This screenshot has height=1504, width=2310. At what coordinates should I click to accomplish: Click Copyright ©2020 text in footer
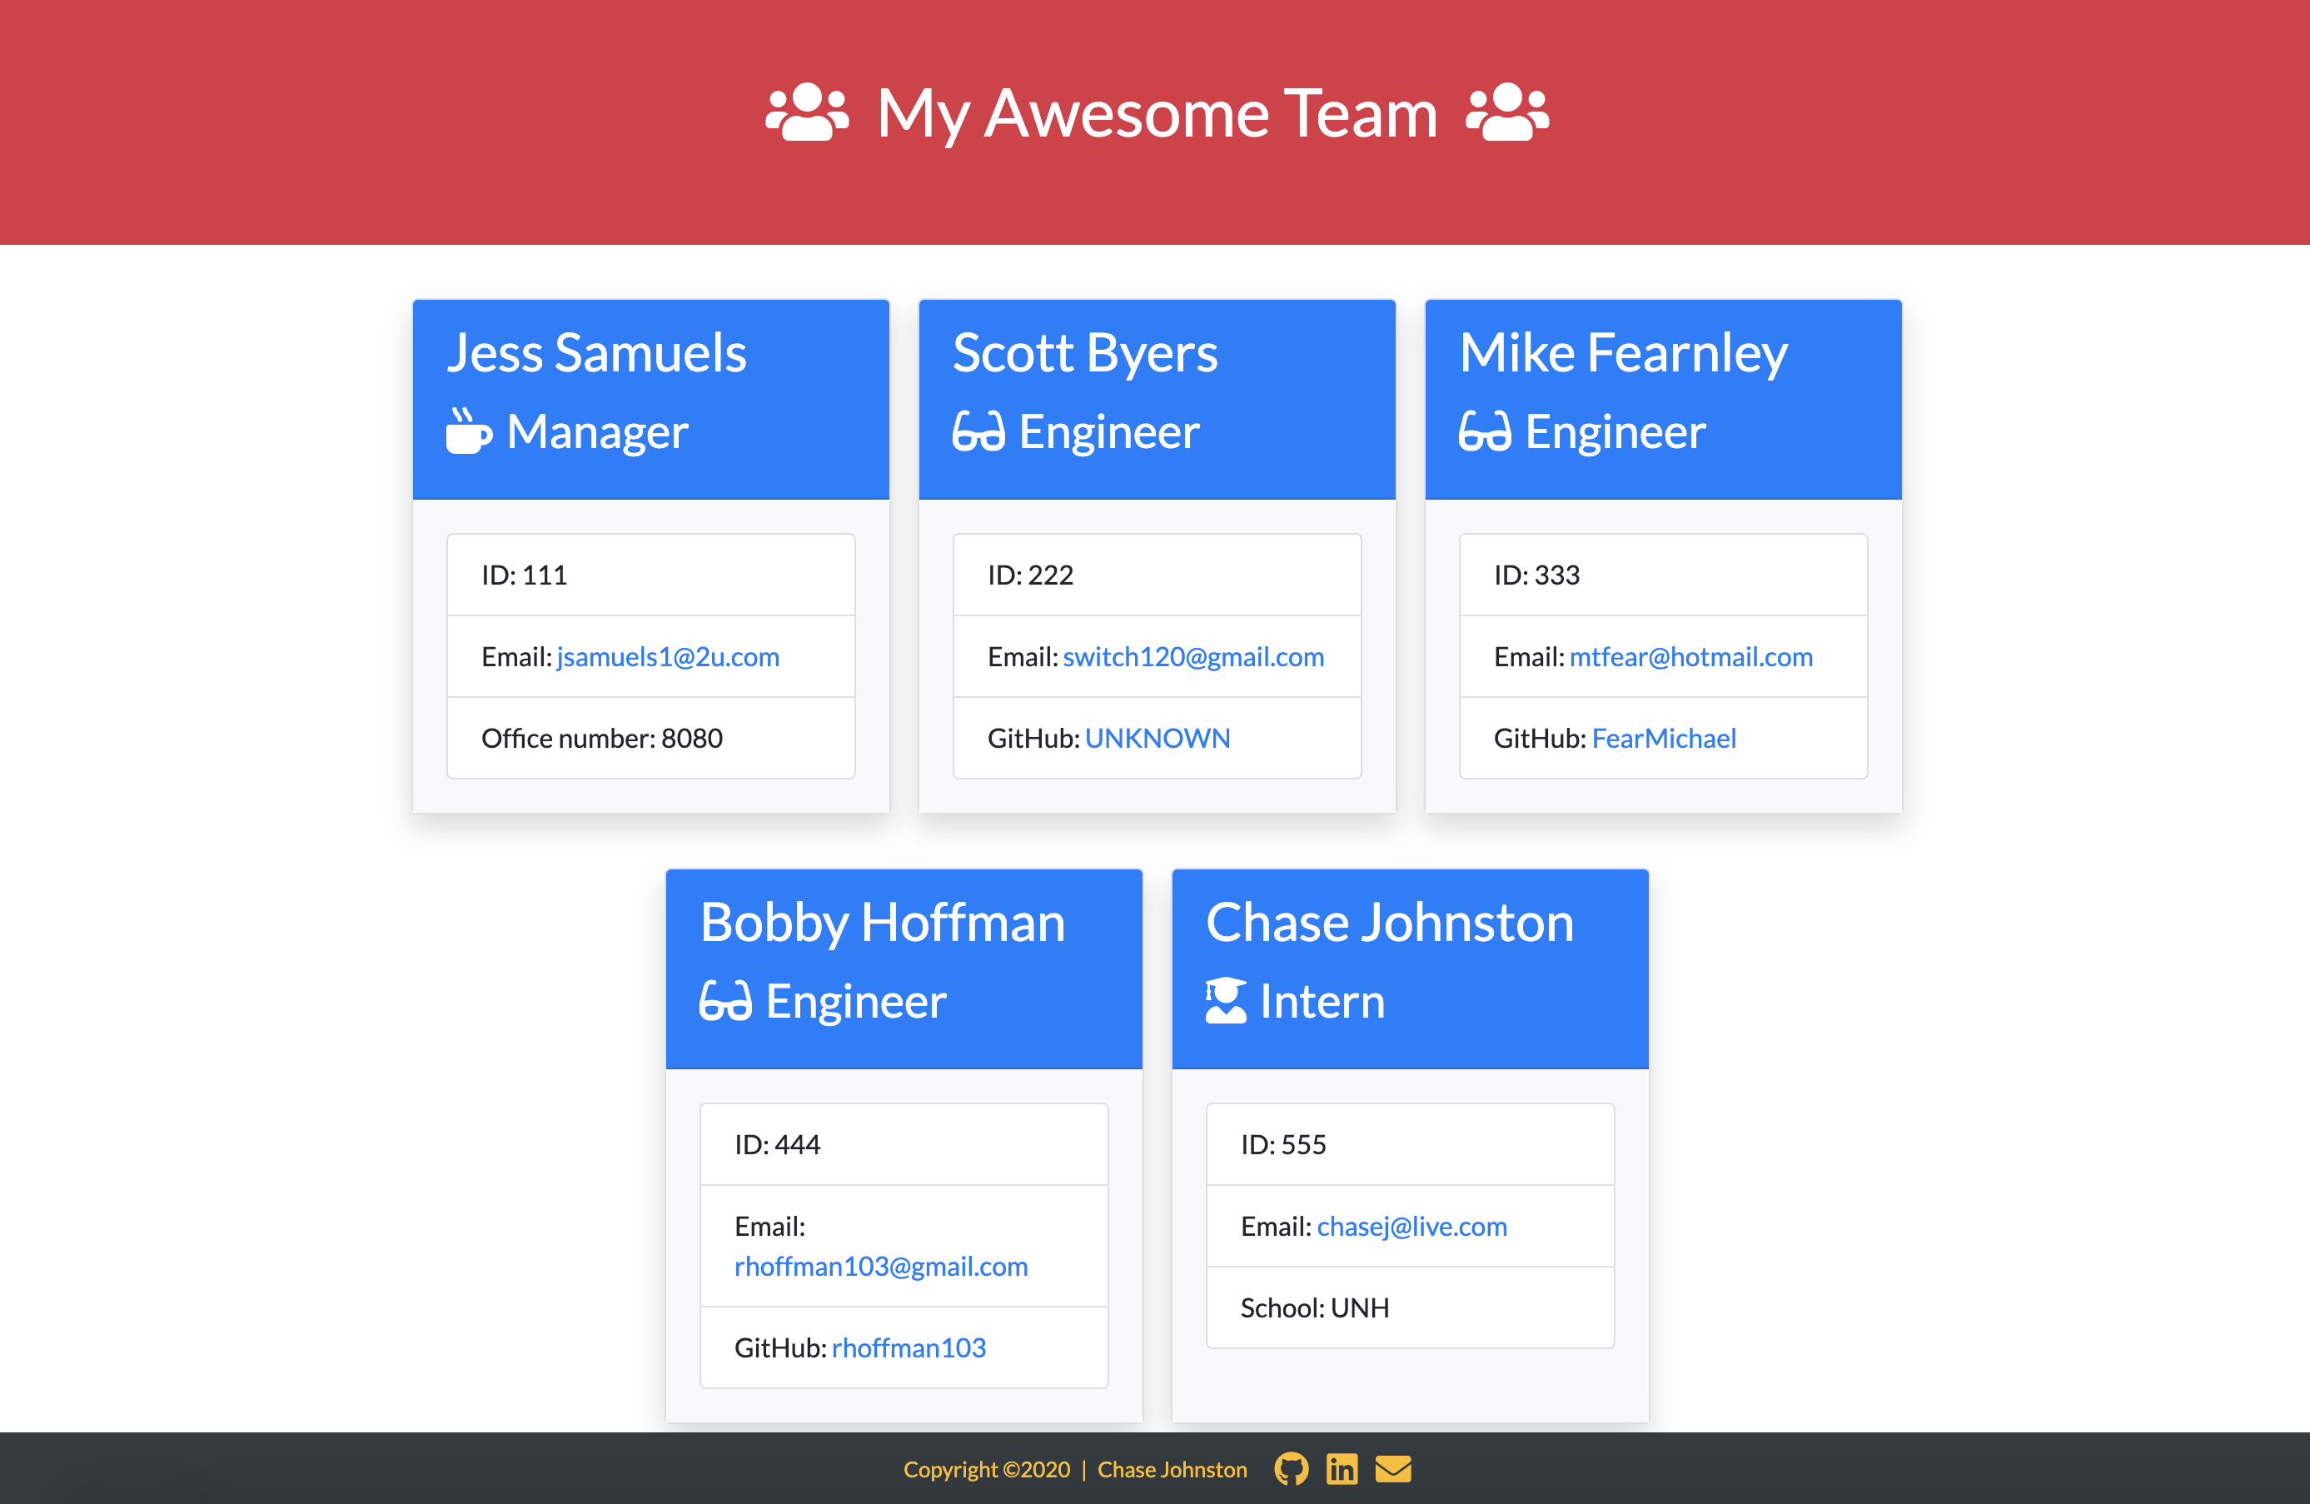tap(986, 1470)
